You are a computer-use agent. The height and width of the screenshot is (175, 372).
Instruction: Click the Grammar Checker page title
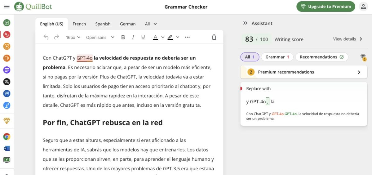(186, 7)
